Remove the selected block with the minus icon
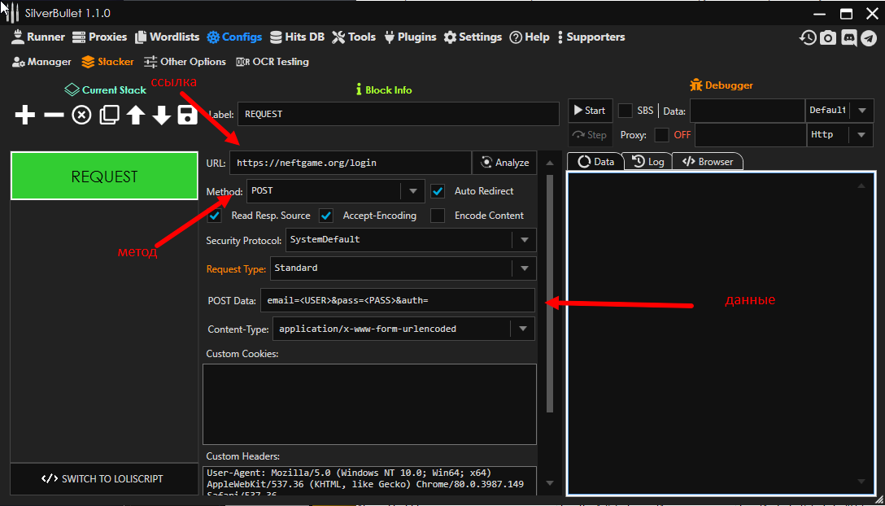 (x=54, y=116)
